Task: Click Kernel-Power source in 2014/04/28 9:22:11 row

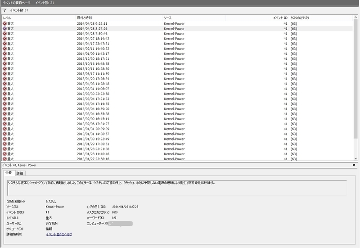Action: (174, 23)
